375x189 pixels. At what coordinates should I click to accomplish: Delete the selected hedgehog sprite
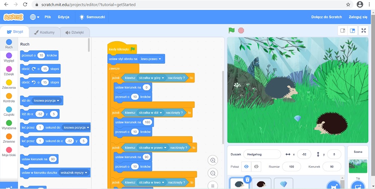247,179
